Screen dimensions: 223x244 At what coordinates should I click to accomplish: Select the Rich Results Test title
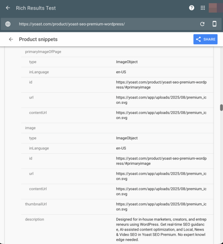tap(36, 8)
